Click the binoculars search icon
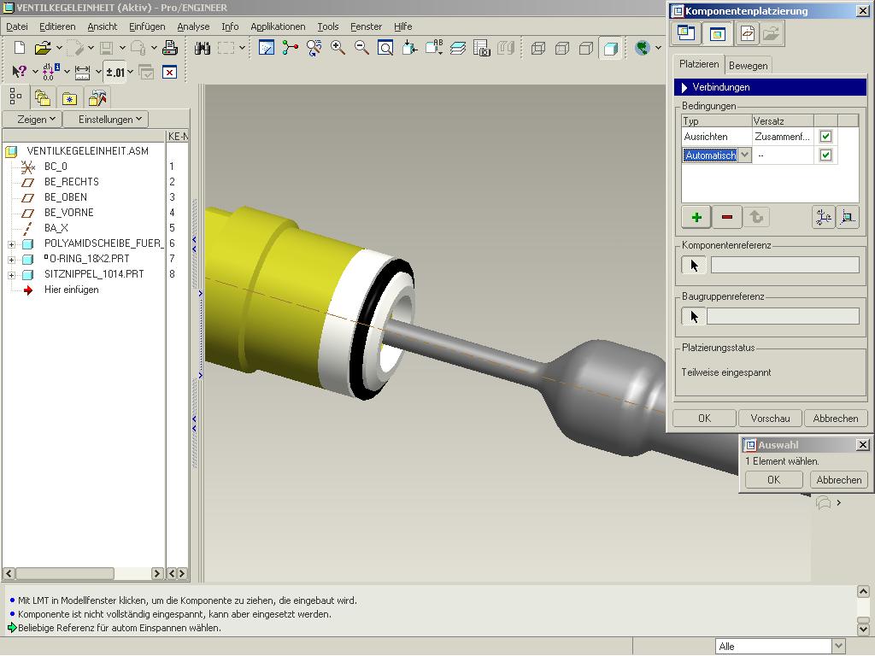875x656 pixels. [203, 48]
